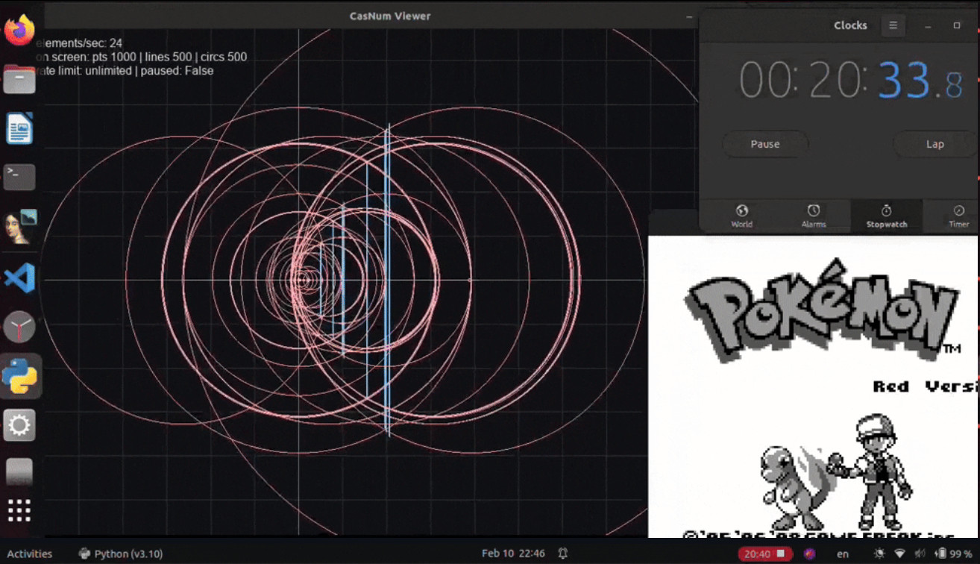Record a lap with Lap button

click(935, 144)
